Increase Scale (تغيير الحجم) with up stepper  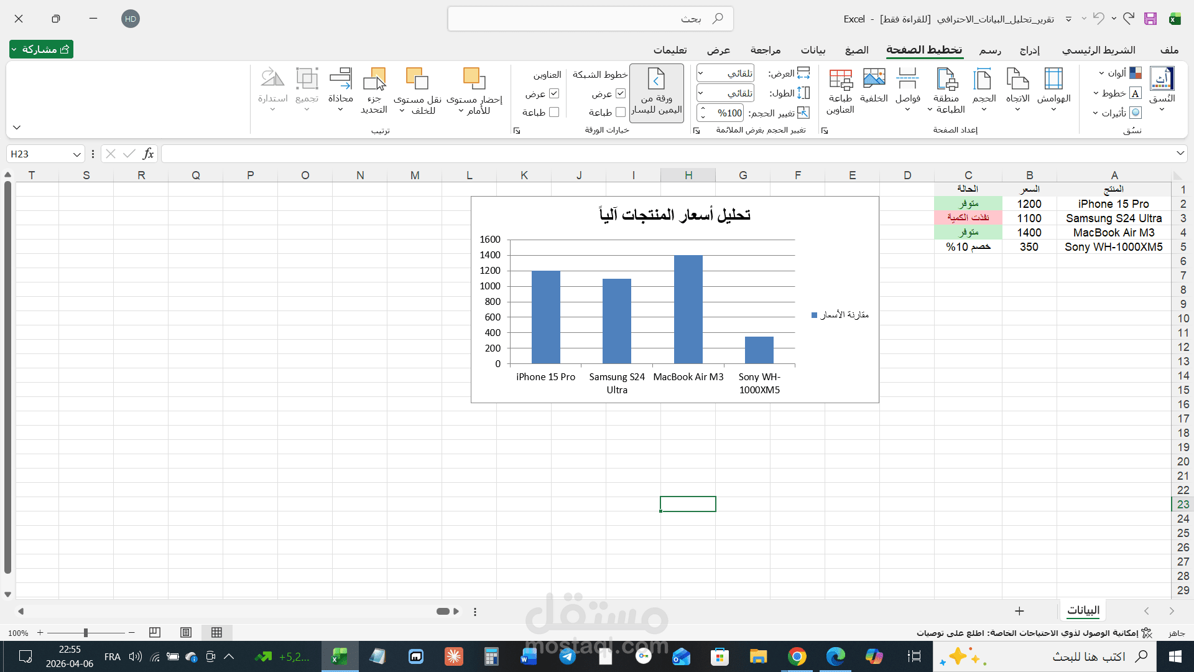pyautogui.click(x=703, y=109)
